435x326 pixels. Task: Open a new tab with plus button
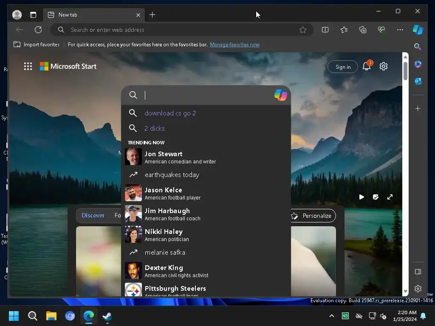tap(153, 15)
